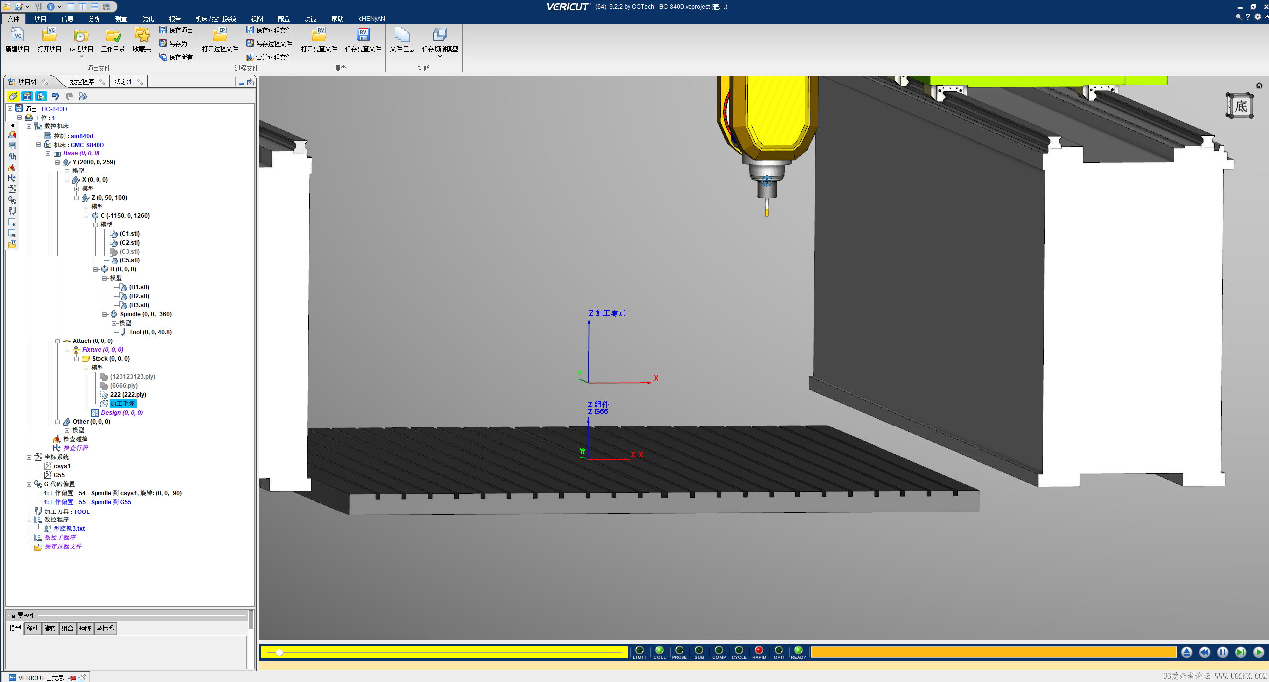The height and width of the screenshot is (682, 1269).
Task: Select the 旋转 rotate tab in 配置模型
Action: (x=50, y=628)
